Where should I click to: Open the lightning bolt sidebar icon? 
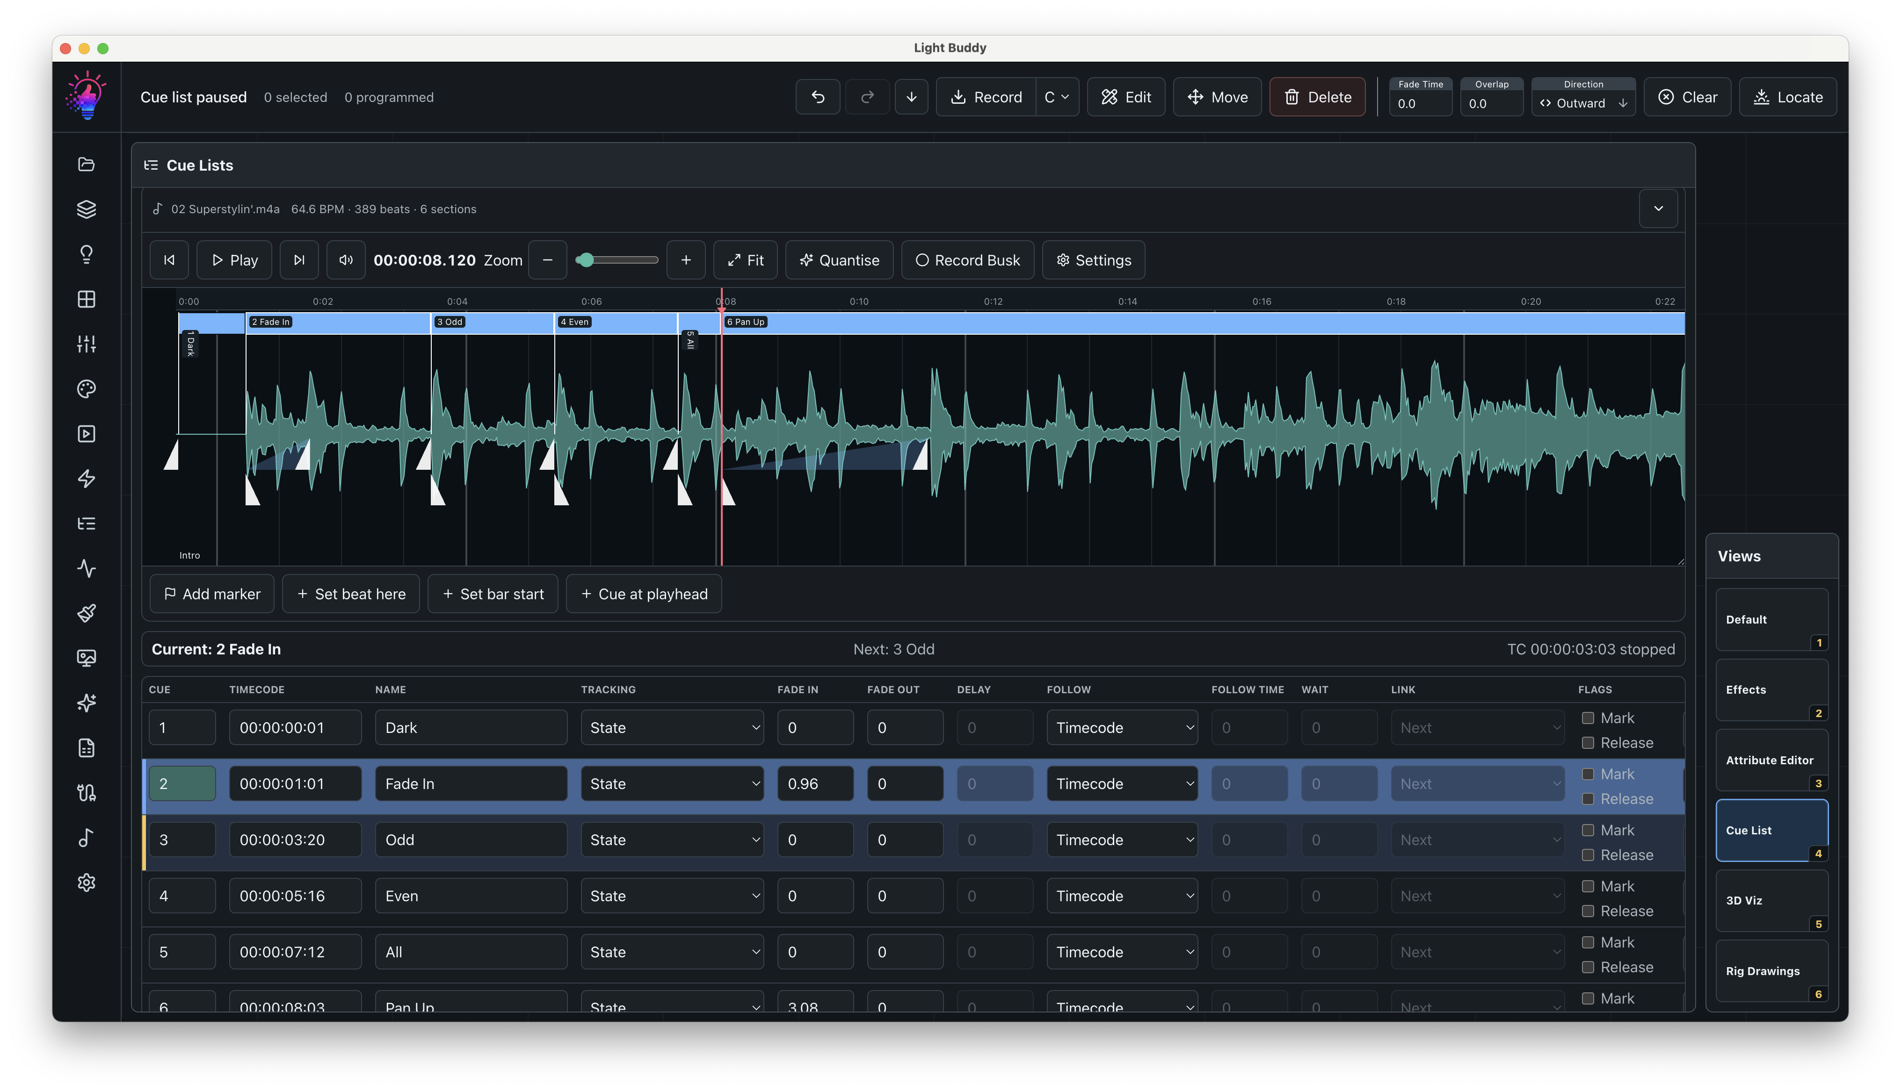pyautogui.click(x=86, y=479)
